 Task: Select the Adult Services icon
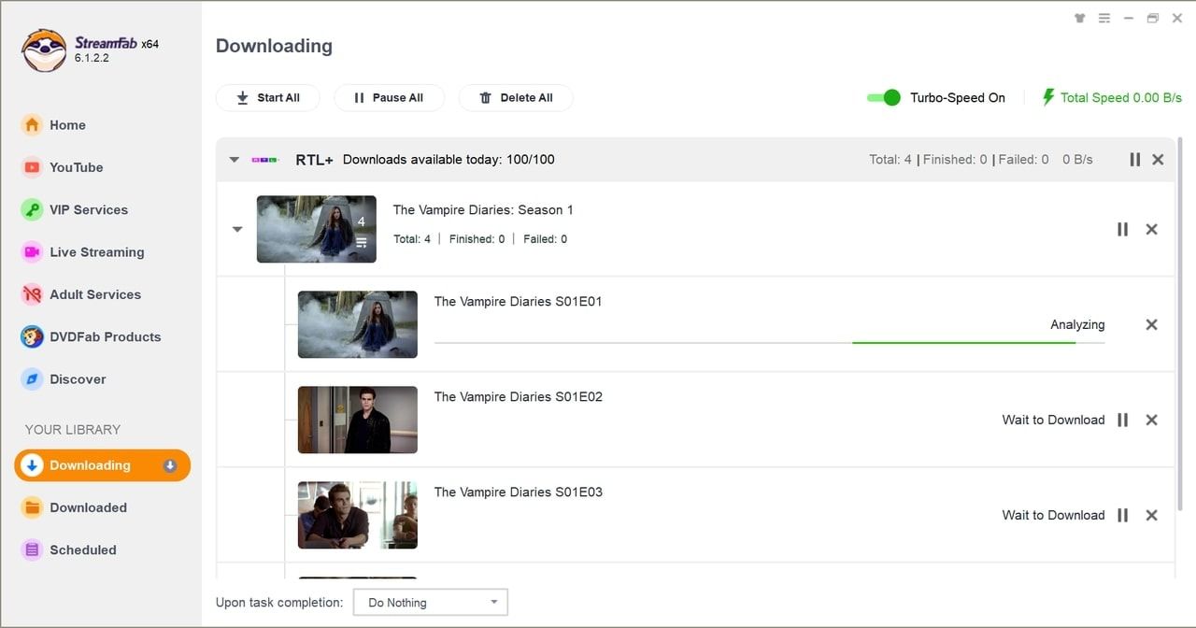tap(32, 294)
